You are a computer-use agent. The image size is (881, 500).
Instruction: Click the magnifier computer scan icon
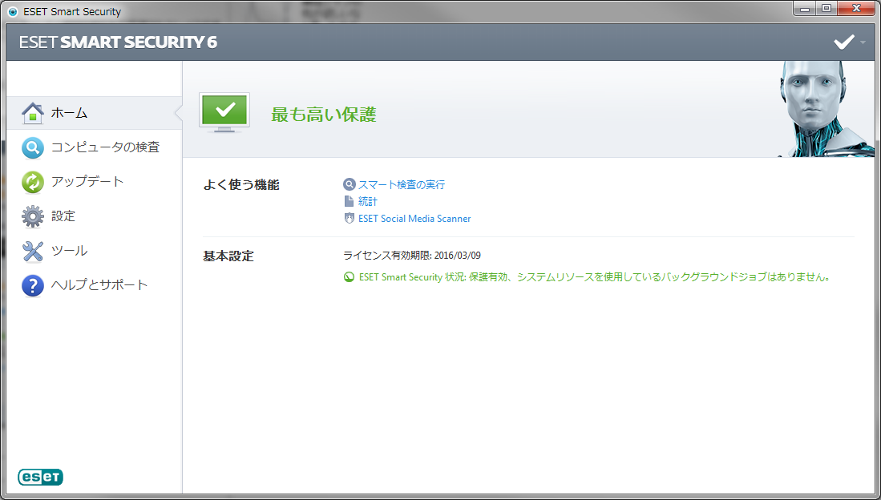(x=33, y=148)
